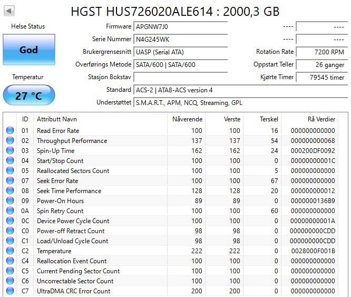351x297 pixels.
Task: Click the Kjørte Timer value 79545 timer
Action: pyautogui.click(x=322, y=77)
